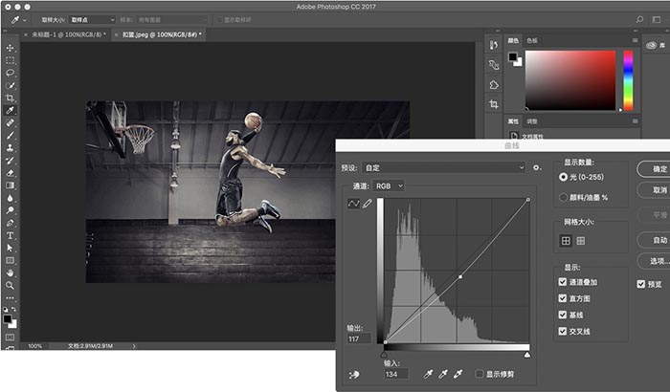Viewport: 670px width, 392px height.
Task: Uncheck the 通道叠加 checkbox
Action: click(563, 282)
